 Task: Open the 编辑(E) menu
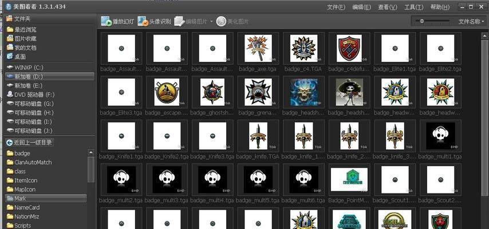361,7
